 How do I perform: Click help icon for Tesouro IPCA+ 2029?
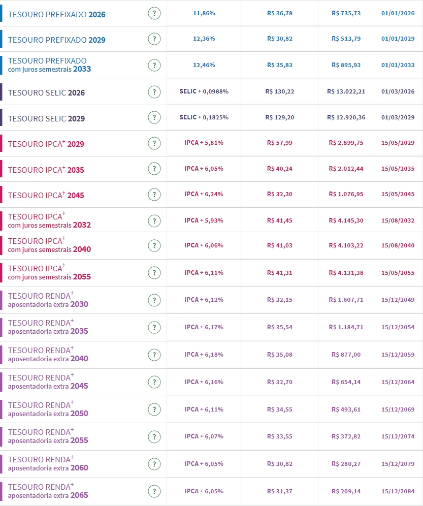pyautogui.click(x=154, y=143)
